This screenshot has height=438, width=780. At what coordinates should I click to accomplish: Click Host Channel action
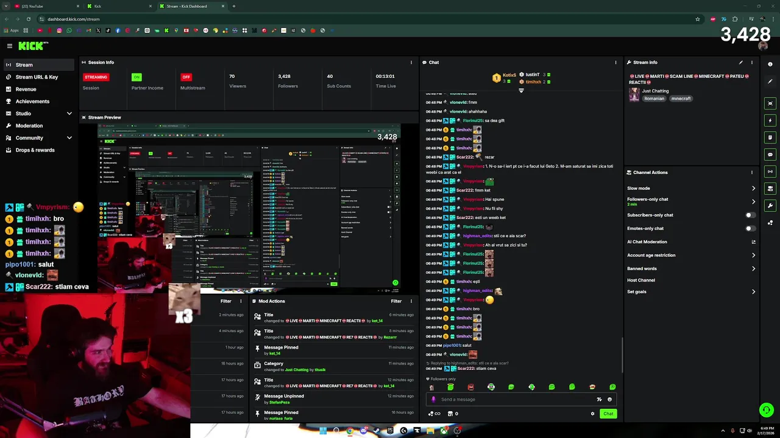641,280
